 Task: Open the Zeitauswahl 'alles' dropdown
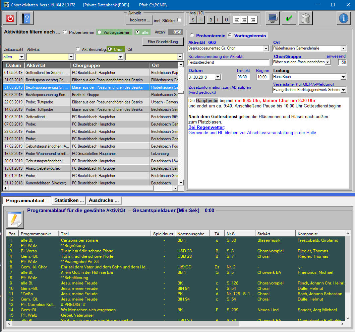tap(21, 57)
